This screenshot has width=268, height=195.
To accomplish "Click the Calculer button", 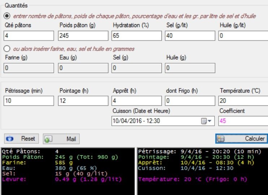I will click(242, 139).
